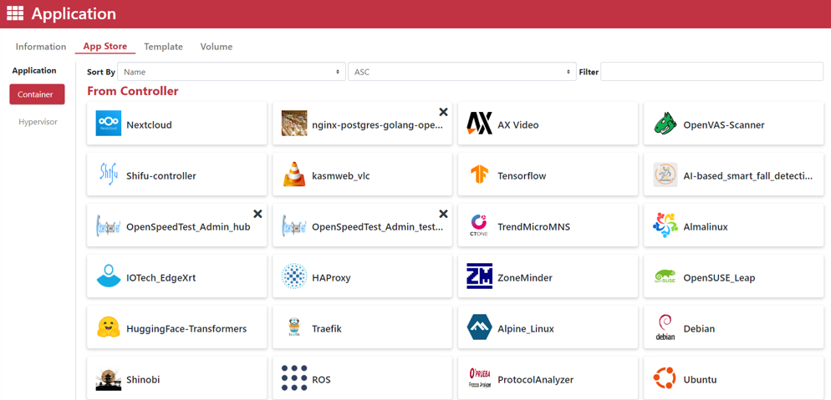Click the HuggingFace-Transformers name text
Viewport: 831px width, 400px height.
tap(186, 328)
